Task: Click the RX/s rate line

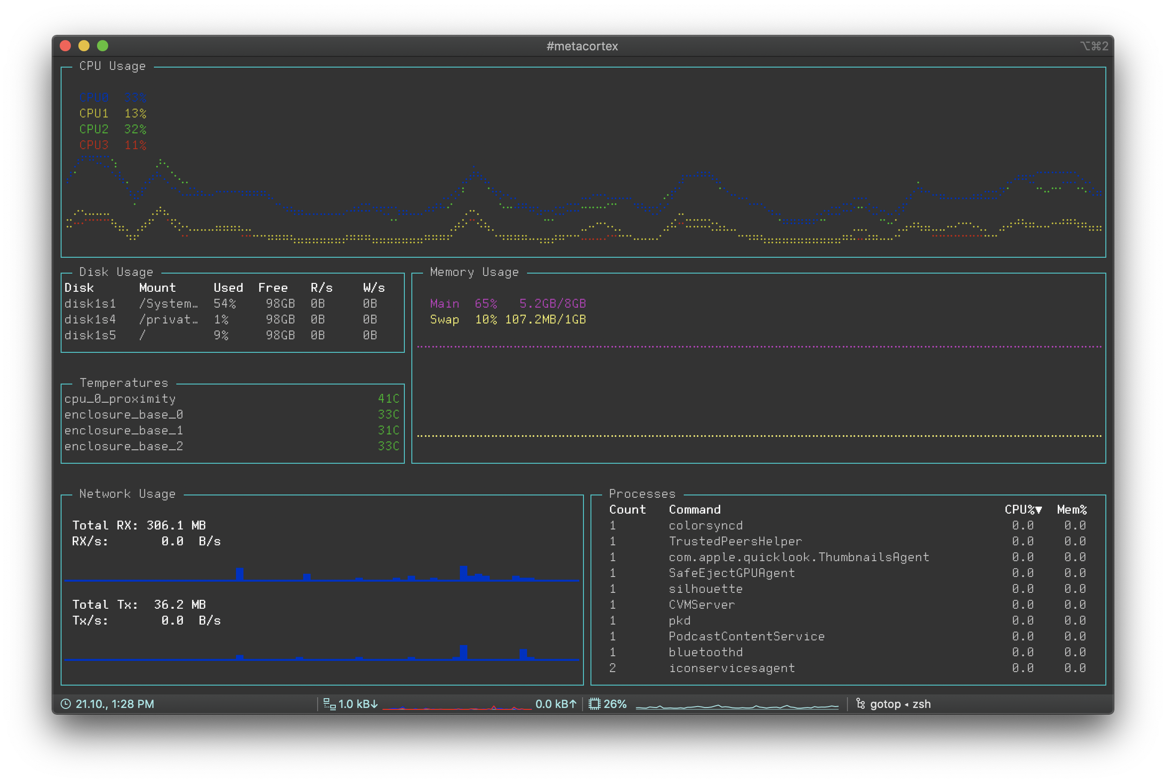Action: (x=146, y=542)
